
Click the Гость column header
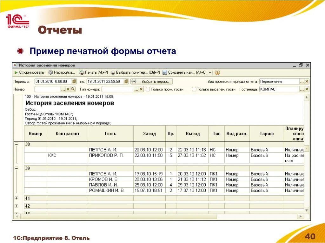click(111, 134)
